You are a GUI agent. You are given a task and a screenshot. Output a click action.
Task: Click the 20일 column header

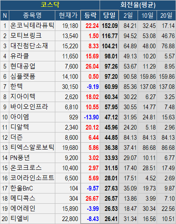click(166, 15)
